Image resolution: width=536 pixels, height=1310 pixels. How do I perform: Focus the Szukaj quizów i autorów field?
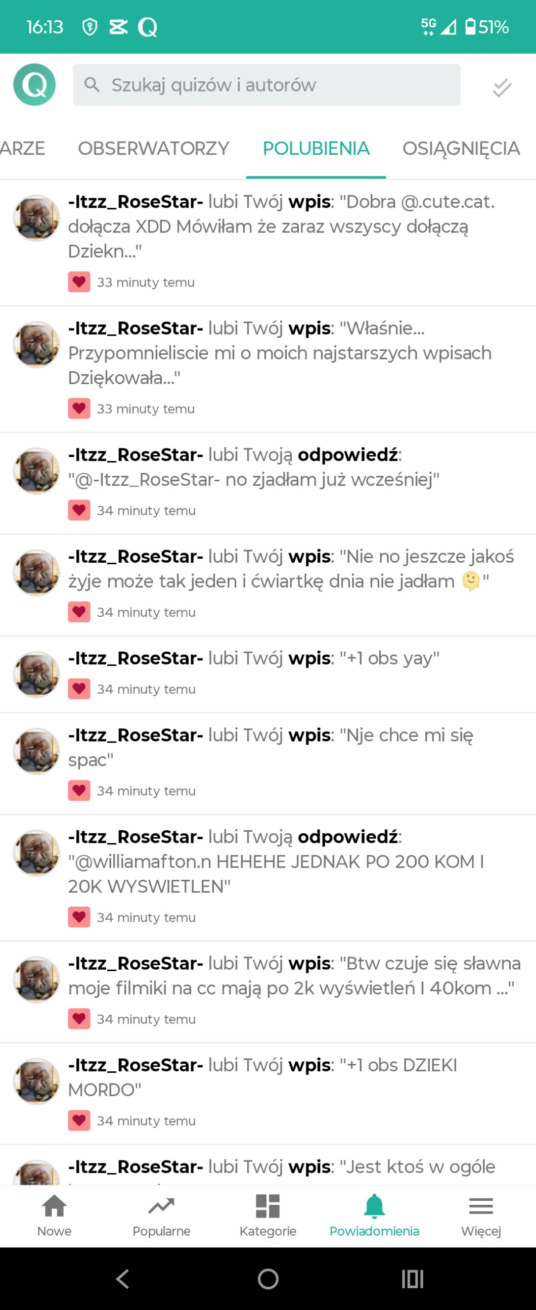pos(266,85)
